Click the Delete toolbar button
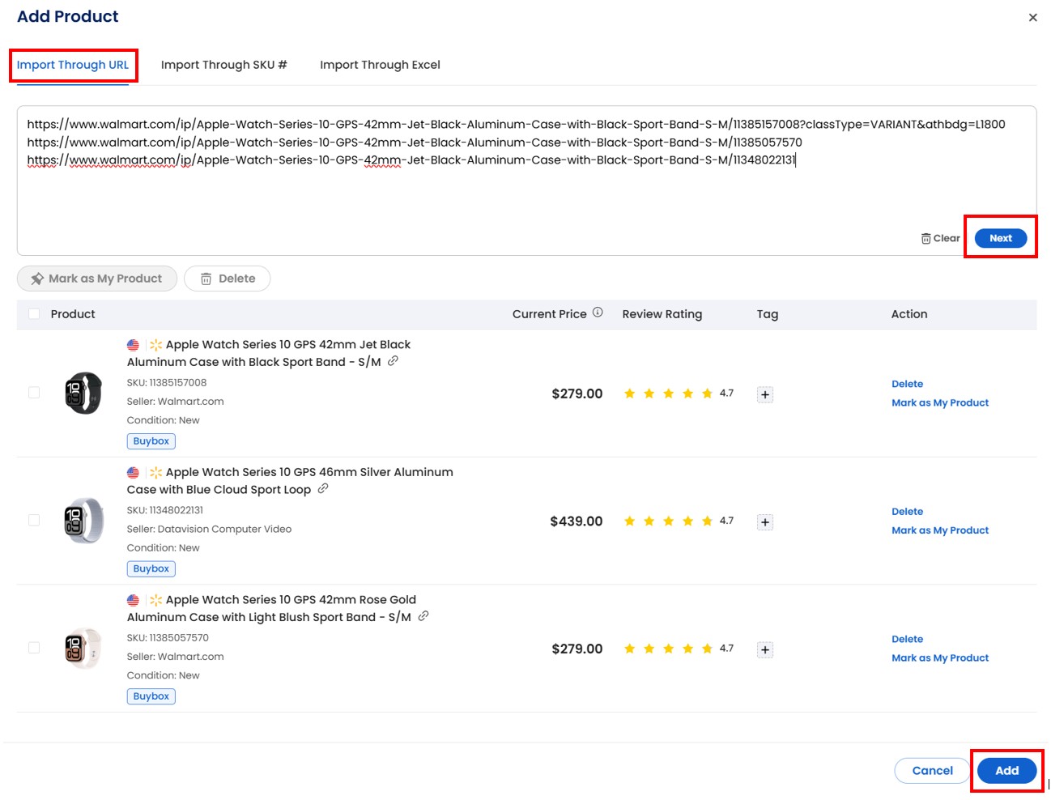This screenshot has height=800, width=1051. pyautogui.click(x=228, y=279)
